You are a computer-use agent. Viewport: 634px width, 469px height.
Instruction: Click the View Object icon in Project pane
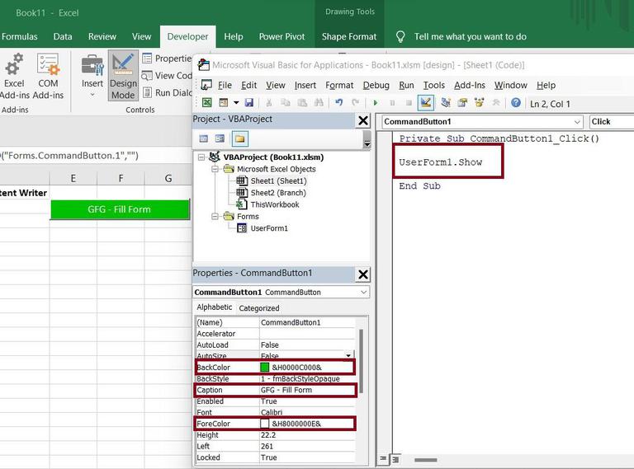[220, 138]
